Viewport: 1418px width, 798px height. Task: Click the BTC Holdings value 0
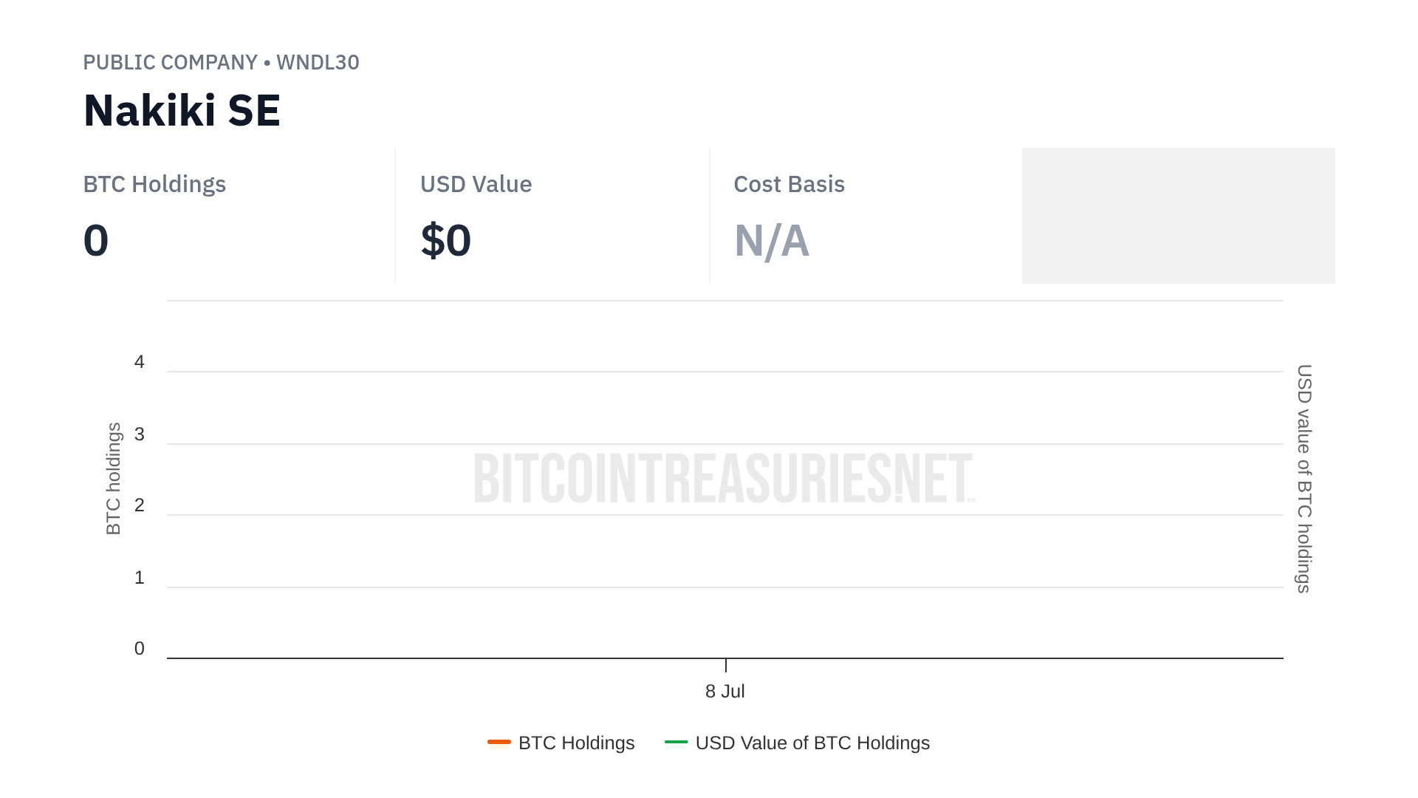click(x=96, y=241)
